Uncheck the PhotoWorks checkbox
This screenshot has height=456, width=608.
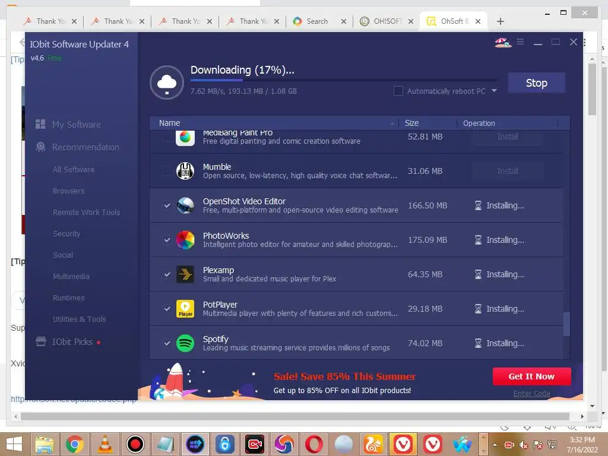point(167,240)
